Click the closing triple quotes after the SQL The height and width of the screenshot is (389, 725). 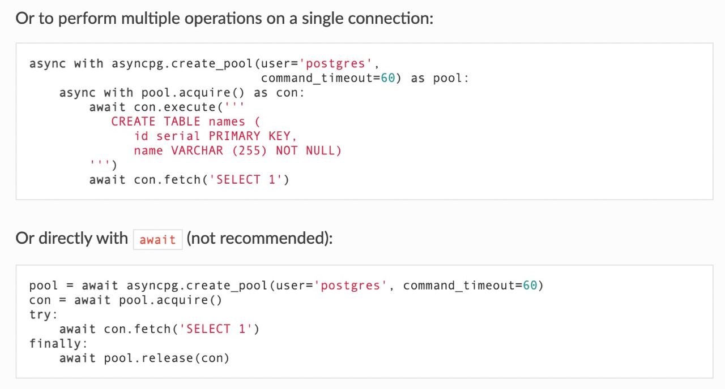click(100, 165)
